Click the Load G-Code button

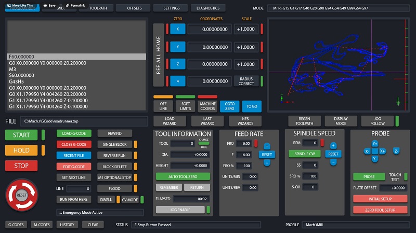click(73, 133)
